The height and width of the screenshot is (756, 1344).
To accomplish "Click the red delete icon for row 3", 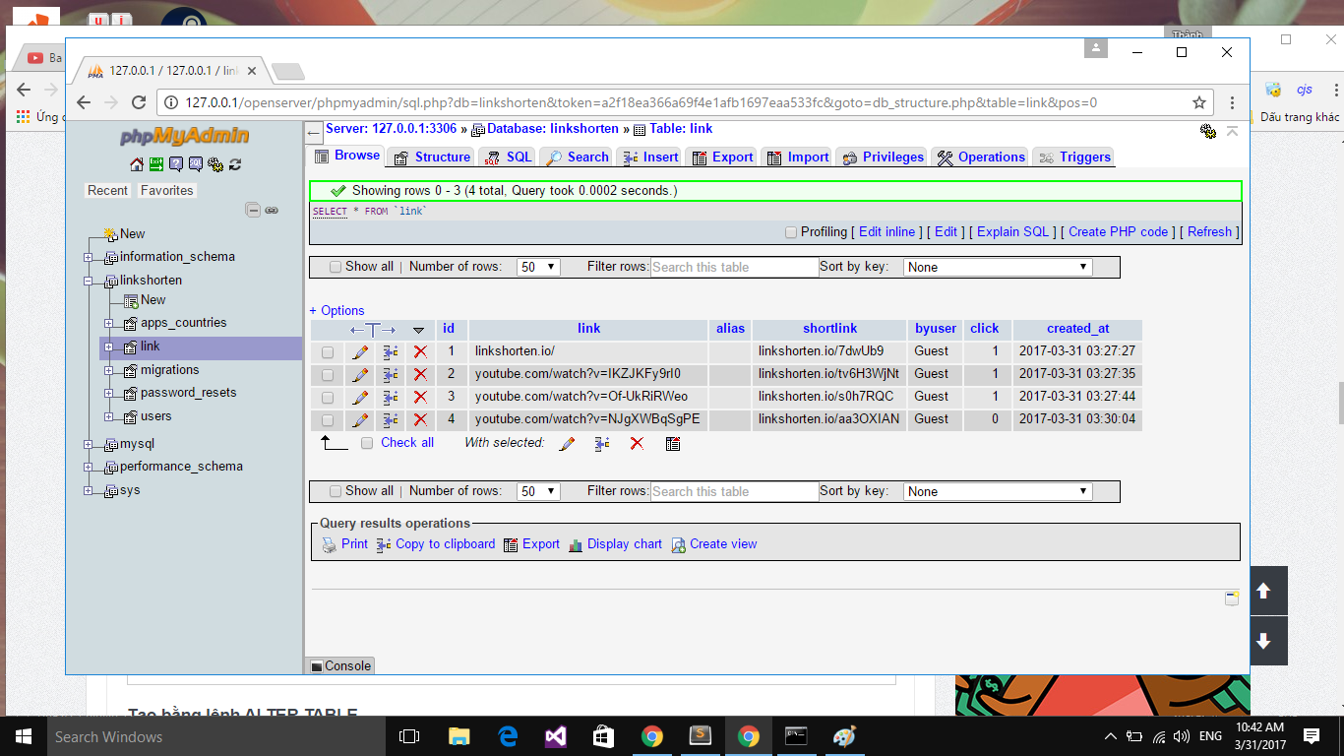I will (420, 397).
